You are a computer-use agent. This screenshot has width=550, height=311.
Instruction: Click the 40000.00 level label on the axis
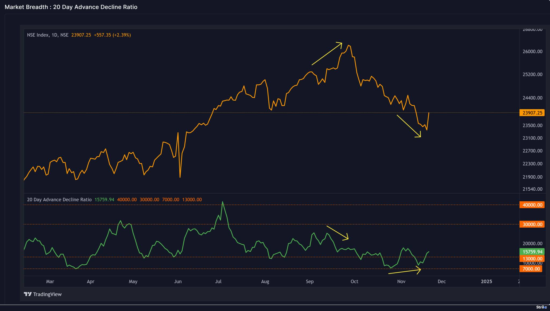pyautogui.click(x=532, y=205)
